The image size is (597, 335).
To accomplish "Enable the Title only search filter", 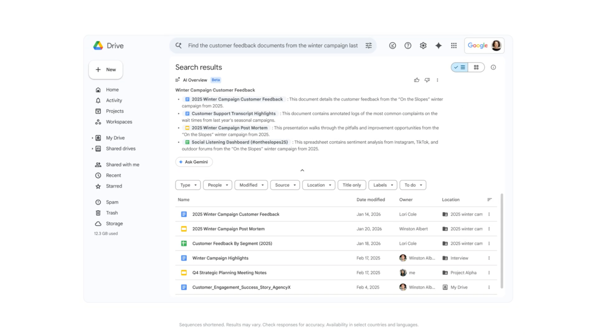I will pyautogui.click(x=352, y=185).
